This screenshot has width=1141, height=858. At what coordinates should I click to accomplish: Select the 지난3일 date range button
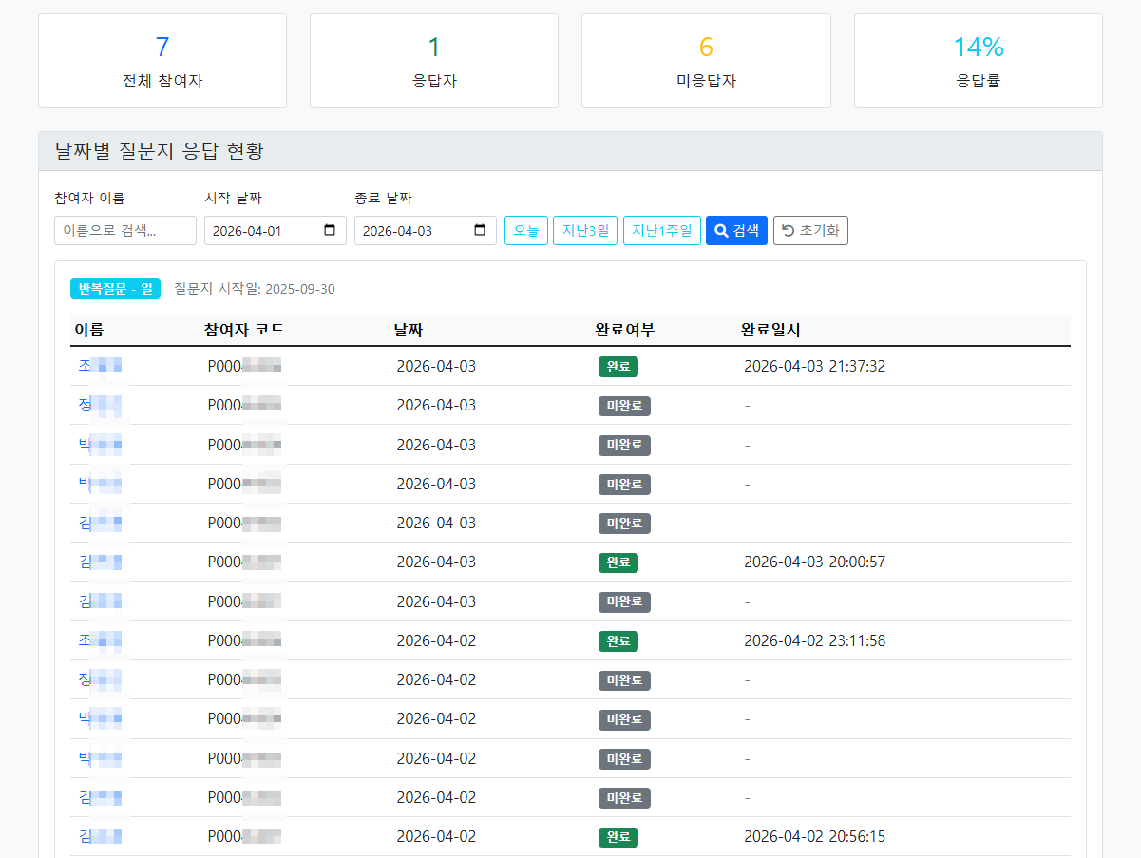[584, 230]
